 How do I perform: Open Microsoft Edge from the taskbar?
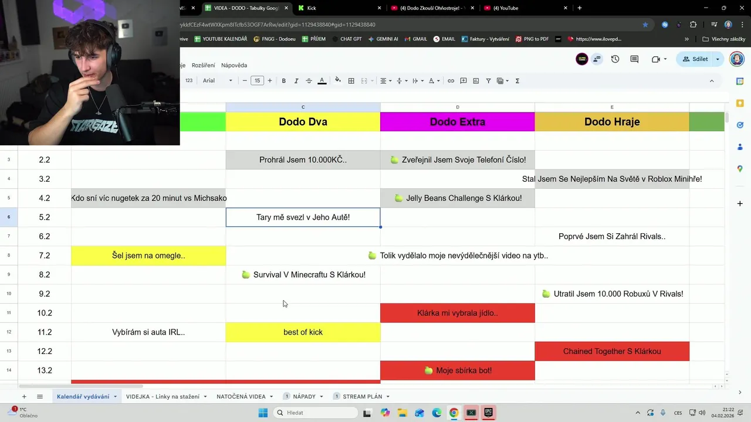coord(437,413)
